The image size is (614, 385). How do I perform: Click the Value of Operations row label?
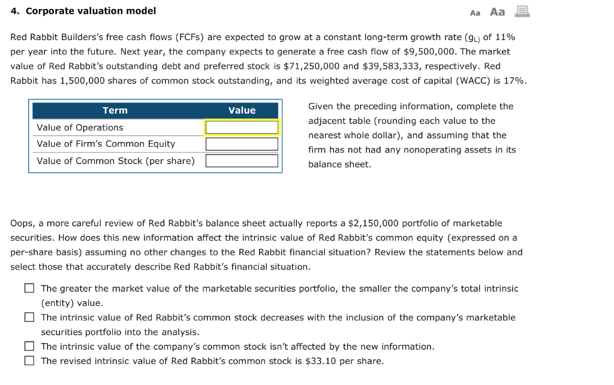point(80,128)
